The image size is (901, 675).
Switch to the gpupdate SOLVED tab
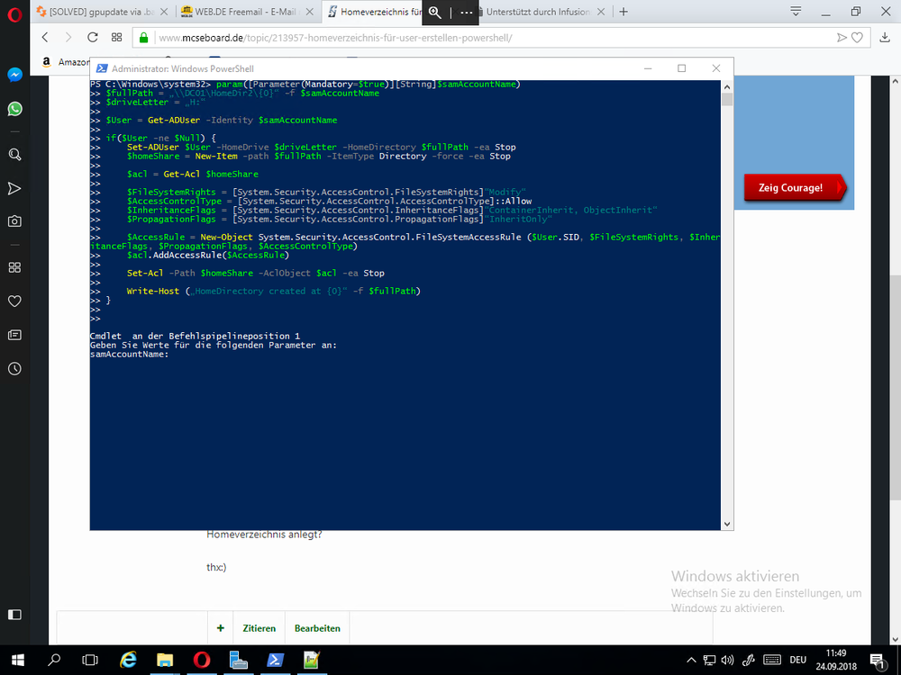(99, 12)
